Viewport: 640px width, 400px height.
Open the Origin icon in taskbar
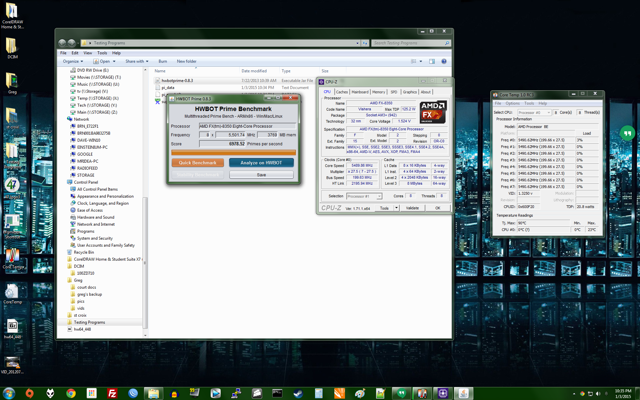coord(29,394)
